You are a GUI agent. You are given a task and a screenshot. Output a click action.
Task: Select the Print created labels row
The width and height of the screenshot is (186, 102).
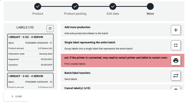122,60
